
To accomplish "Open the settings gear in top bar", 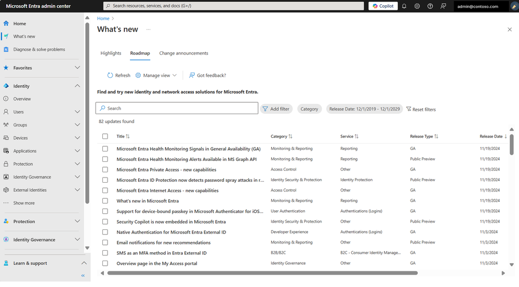I will point(417,6).
